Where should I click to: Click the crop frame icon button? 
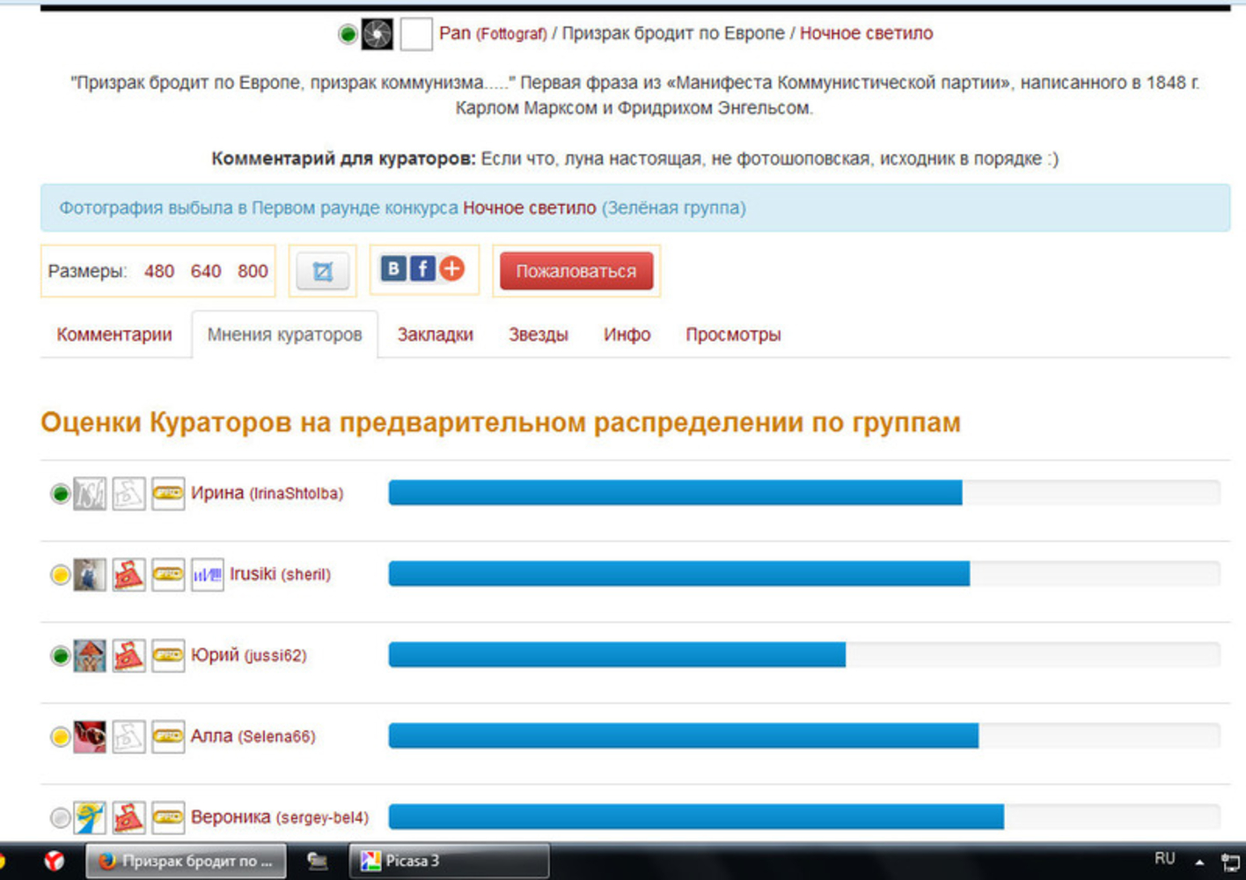coord(323,271)
